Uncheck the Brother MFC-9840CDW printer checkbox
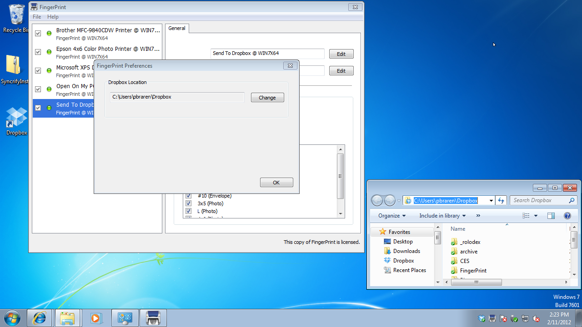 tap(38, 33)
